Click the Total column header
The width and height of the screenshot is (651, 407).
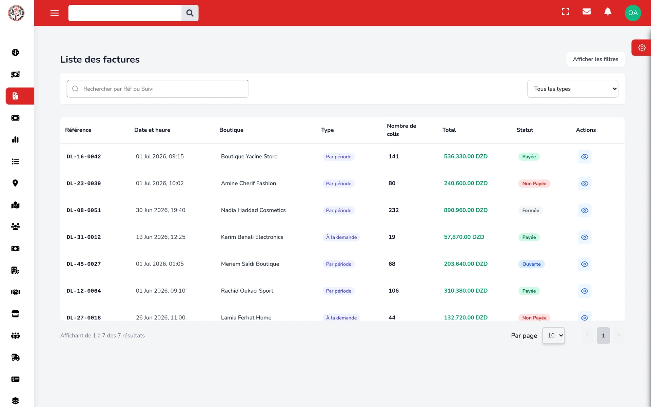449,130
